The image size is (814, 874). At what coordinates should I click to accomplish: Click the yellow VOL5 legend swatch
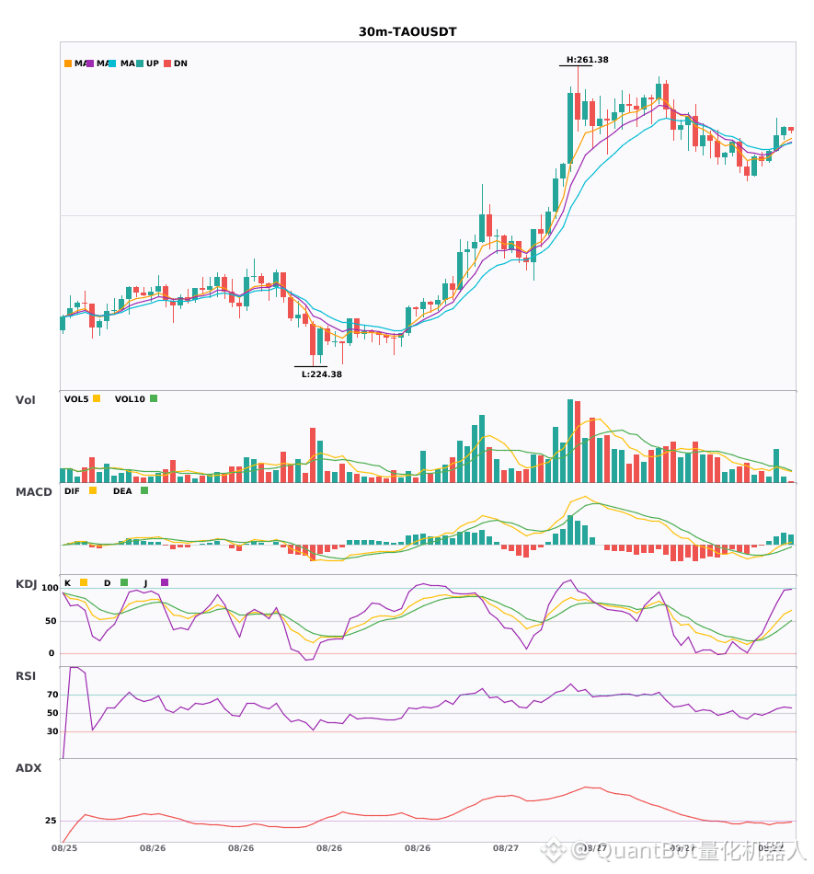tap(97, 398)
